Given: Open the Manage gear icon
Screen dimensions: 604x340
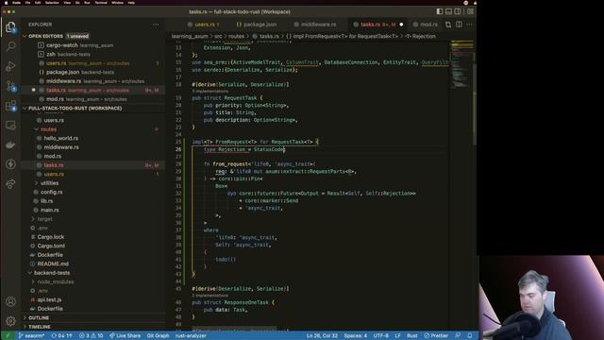Looking at the screenshot, I should 10,320.
